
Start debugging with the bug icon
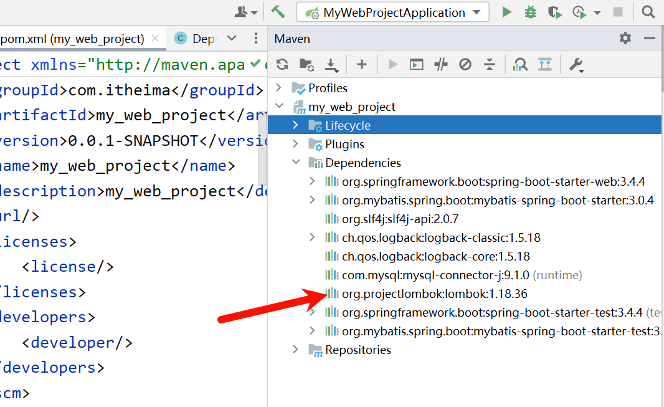pyautogui.click(x=530, y=12)
